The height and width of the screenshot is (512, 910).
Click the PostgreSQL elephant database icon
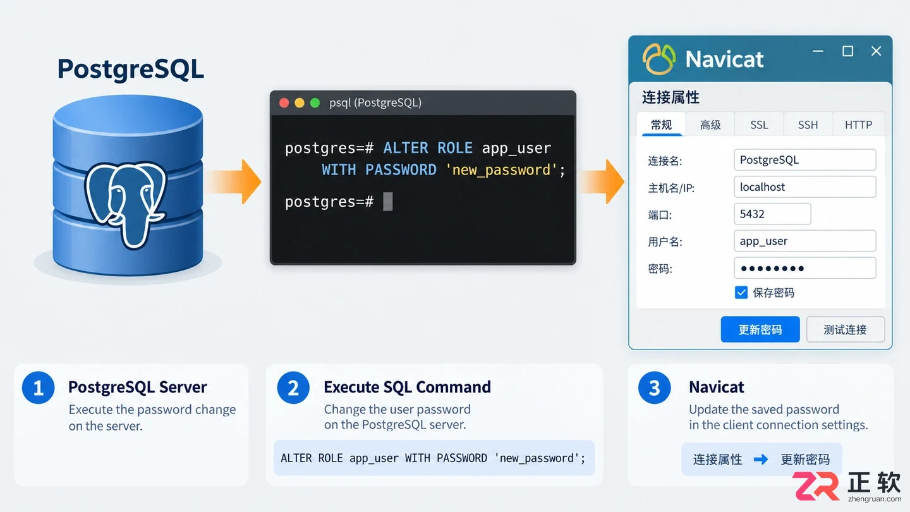pos(128,185)
